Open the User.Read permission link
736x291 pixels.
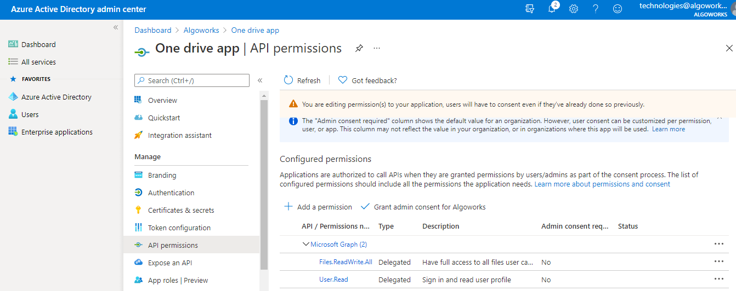[333, 280]
